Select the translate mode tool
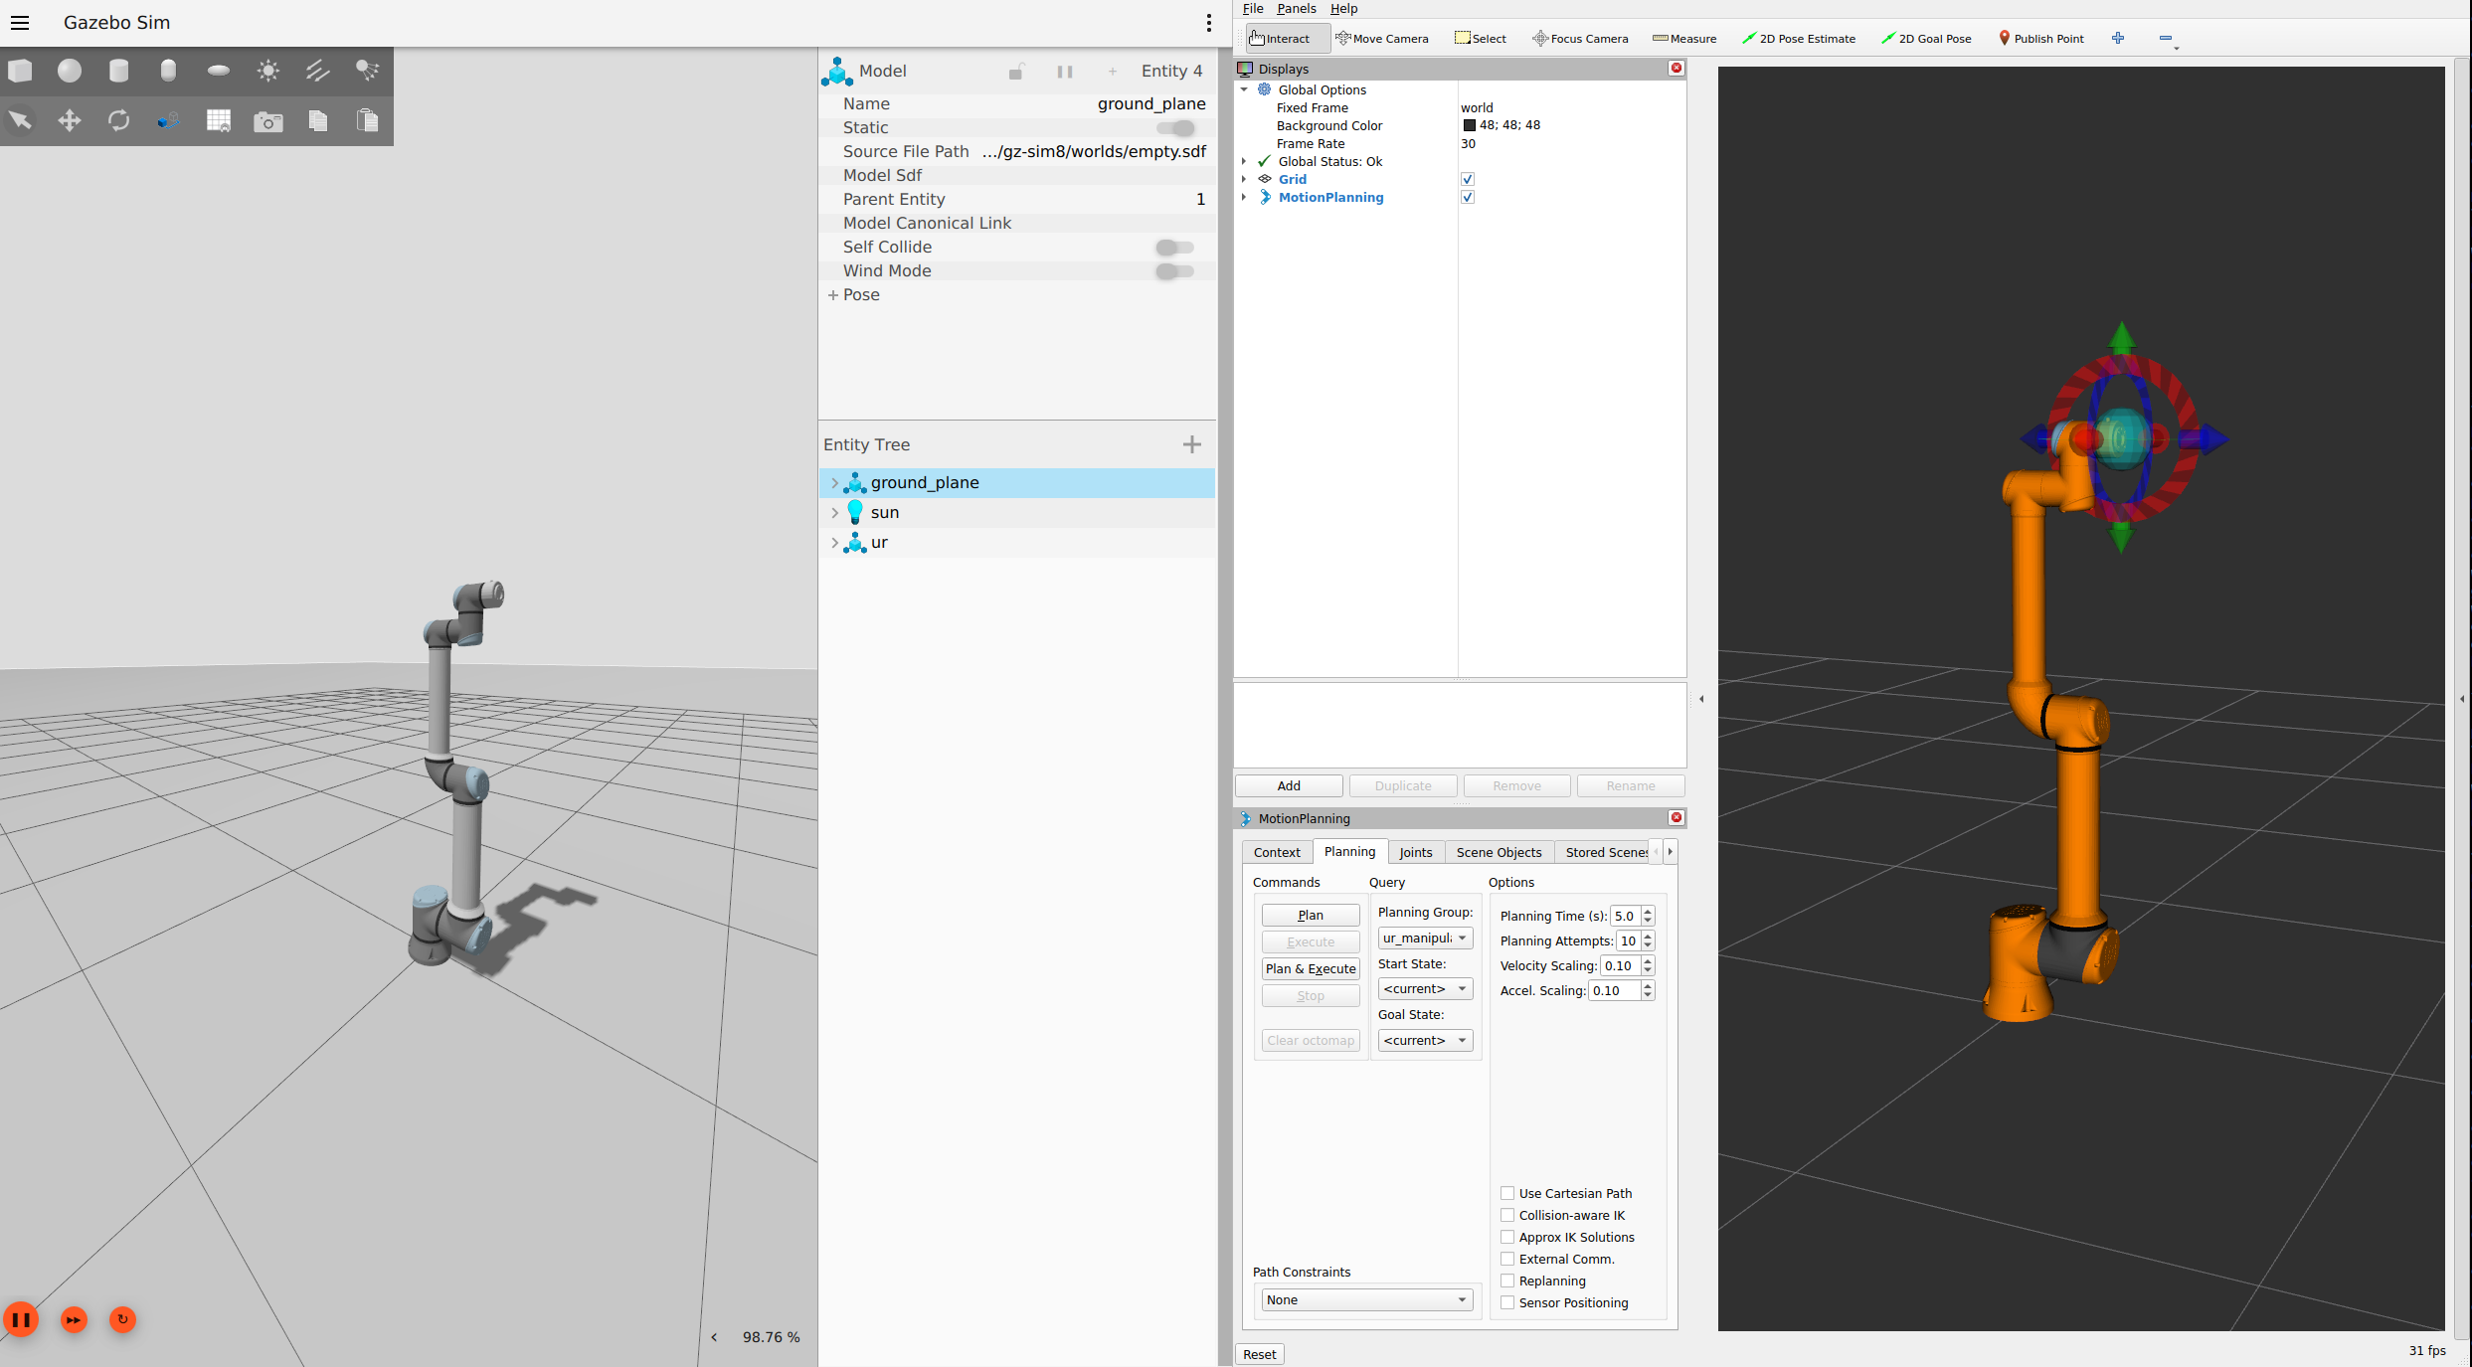2472x1367 pixels. tap(70, 121)
